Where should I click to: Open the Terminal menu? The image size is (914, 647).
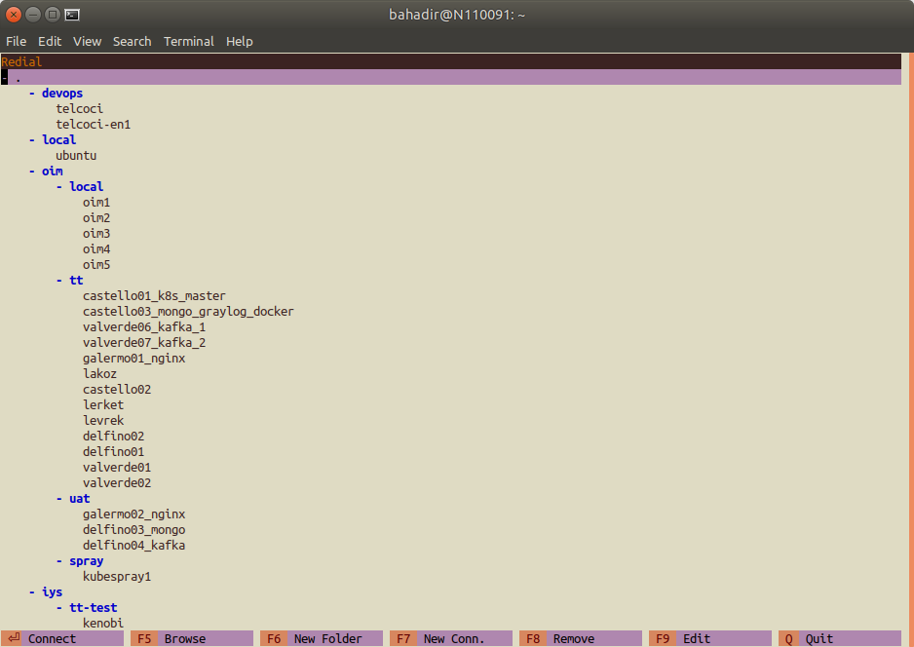pos(189,41)
